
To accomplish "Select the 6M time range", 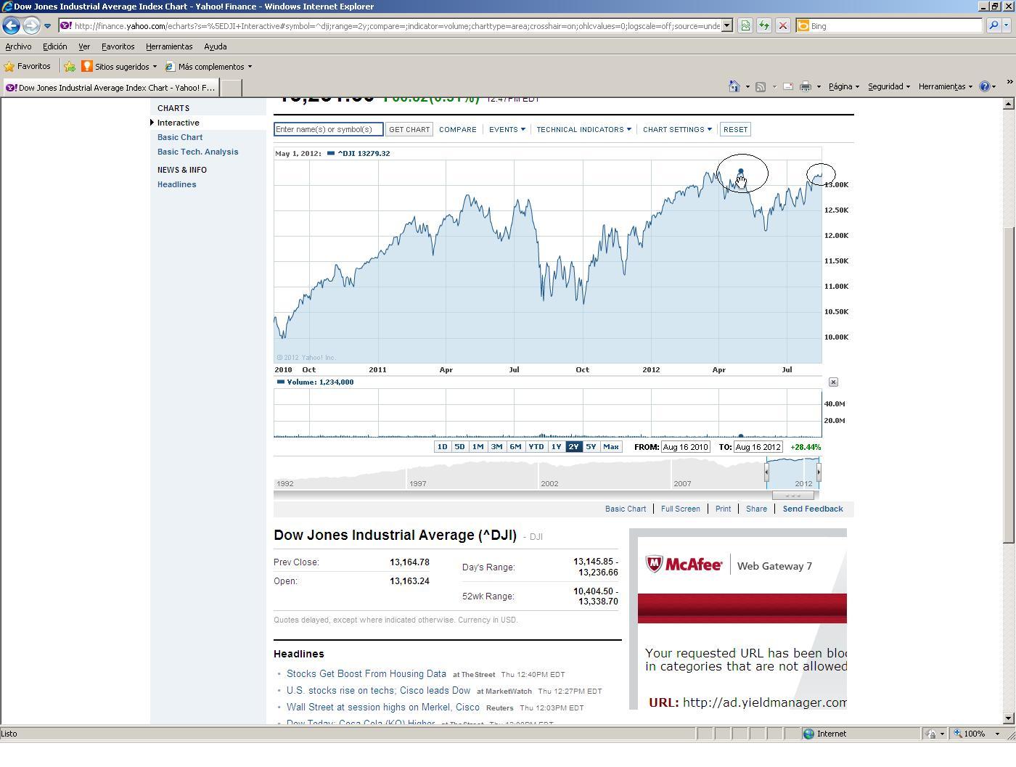I will click(x=515, y=447).
